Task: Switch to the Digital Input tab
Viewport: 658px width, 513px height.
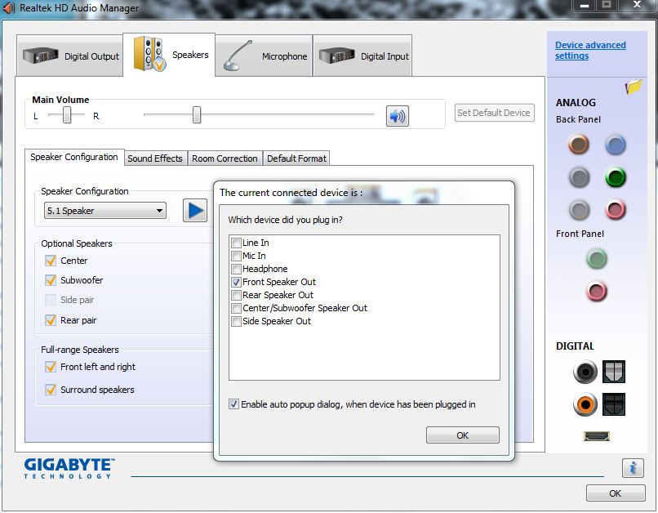Action: click(x=362, y=56)
